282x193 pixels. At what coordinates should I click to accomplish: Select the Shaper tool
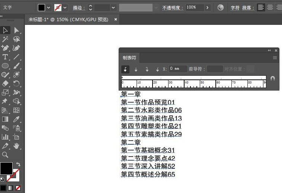tap(5, 75)
